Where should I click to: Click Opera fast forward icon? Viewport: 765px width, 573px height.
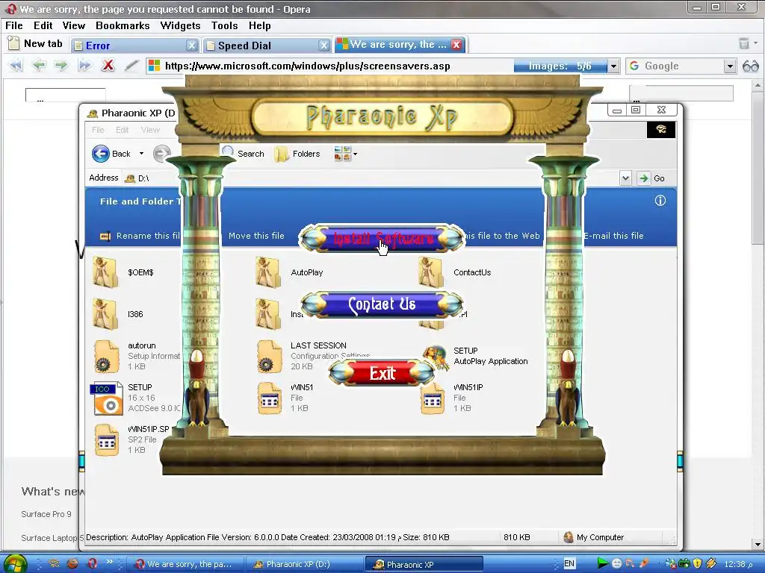point(84,66)
